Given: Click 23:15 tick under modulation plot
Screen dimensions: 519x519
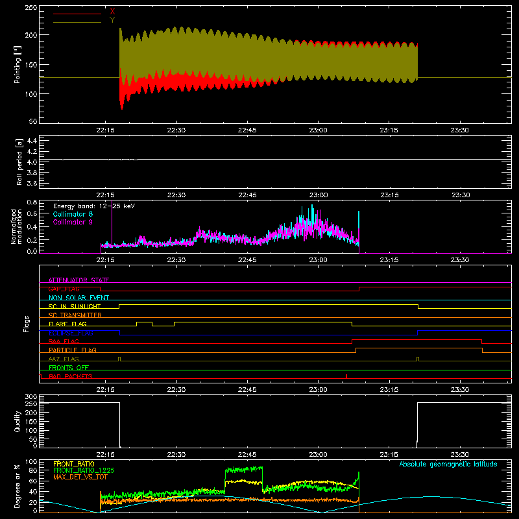Looking at the screenshot, I should 389,260.
